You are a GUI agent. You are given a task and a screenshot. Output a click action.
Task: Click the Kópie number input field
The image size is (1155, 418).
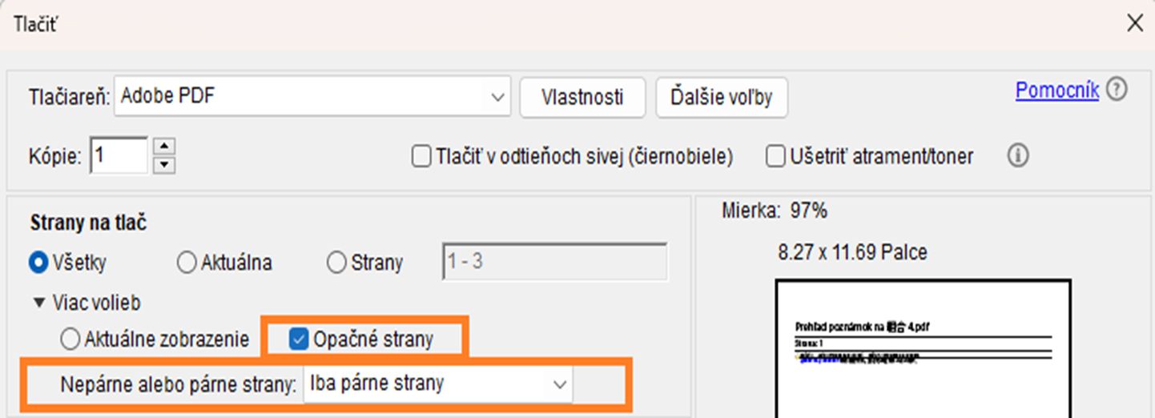pos(119,155)
